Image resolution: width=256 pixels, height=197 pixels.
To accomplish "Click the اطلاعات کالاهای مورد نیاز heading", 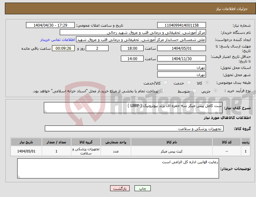I will pos(227,118).
